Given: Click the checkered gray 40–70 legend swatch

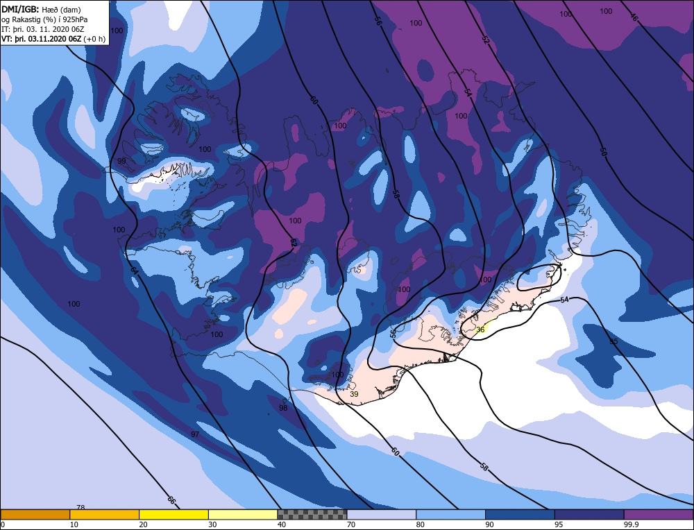Looking at the screenshot, I should click(312, 514).
